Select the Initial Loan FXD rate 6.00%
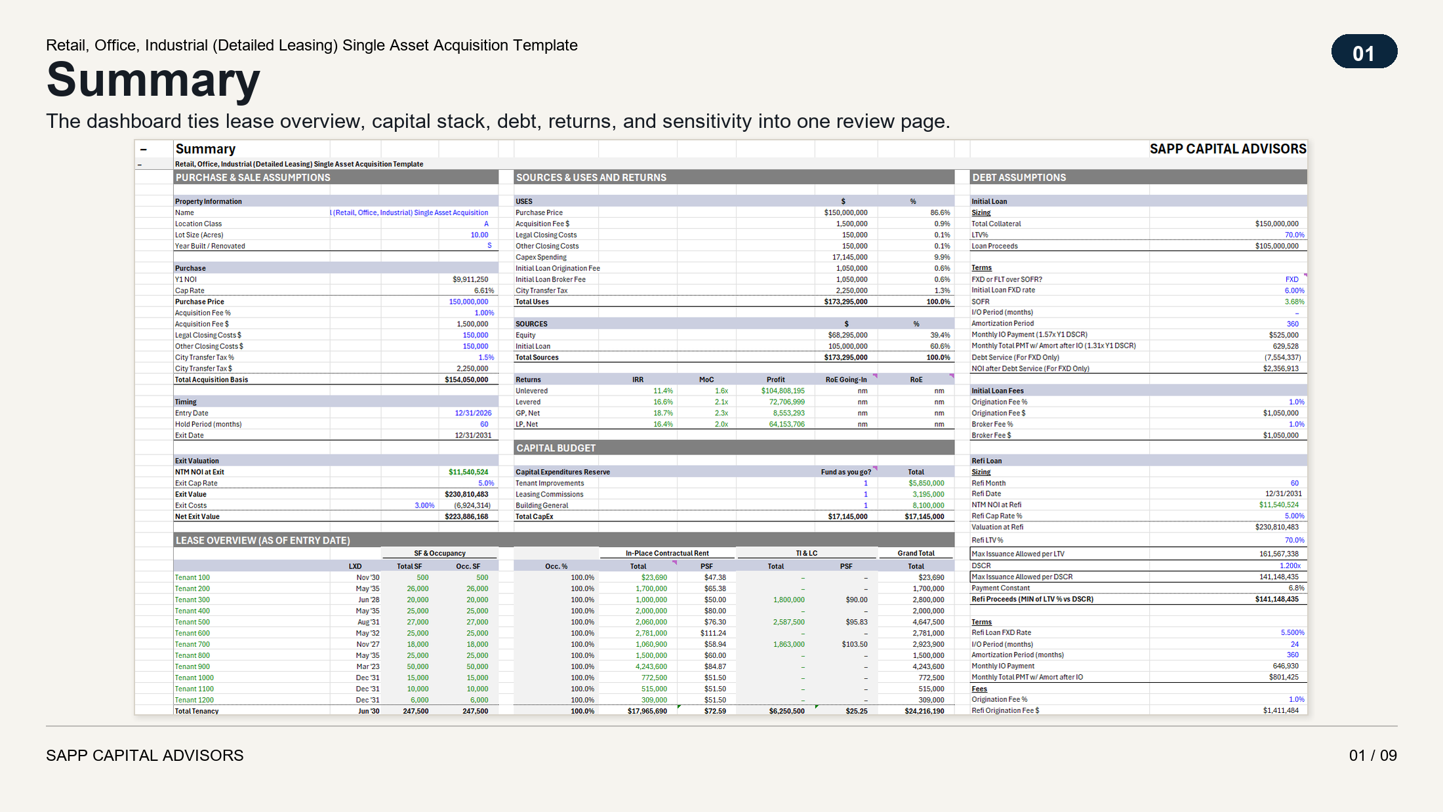The height and width of the screenshot is (812, 1443). [1295, 291]
